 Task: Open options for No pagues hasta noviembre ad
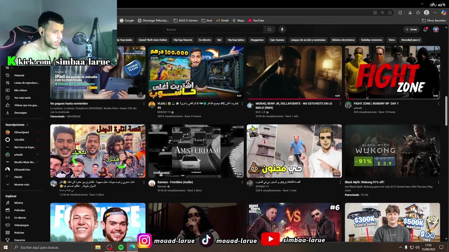(144, 104)
